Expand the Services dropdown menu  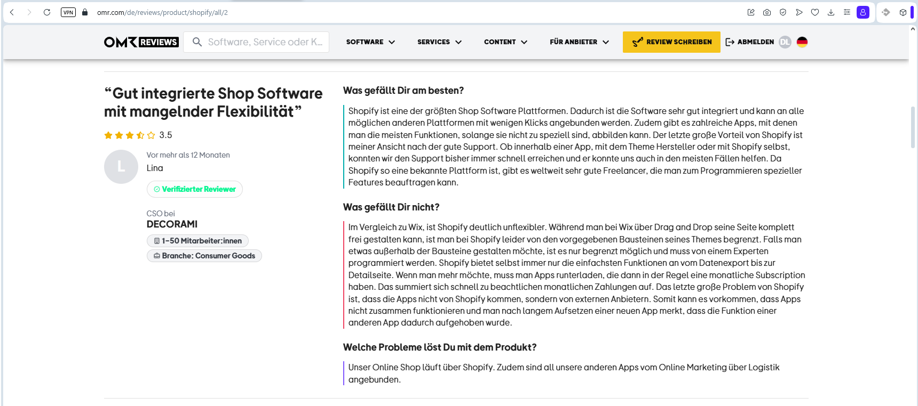[x=439, y=42]
